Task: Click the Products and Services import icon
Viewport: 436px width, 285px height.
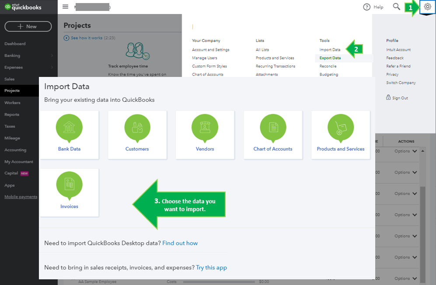Action: (x=341, y=128)
